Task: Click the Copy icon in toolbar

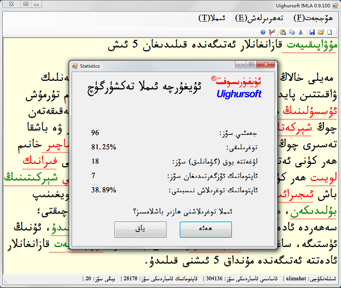Action: [x=292, y=32]
